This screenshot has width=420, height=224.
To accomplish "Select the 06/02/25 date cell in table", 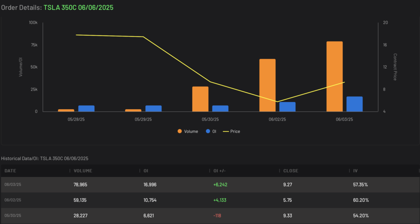I will click(13, 200).
